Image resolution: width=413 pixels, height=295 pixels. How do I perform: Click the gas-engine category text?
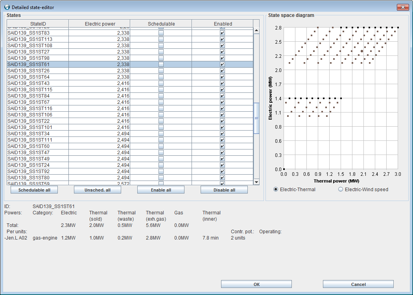[45, 238]
